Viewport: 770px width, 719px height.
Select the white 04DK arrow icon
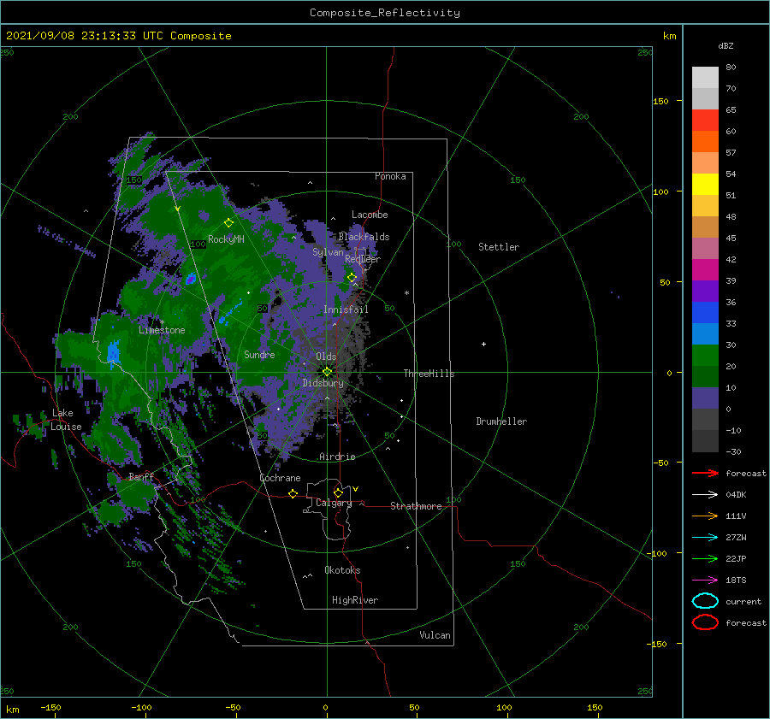coord(705,495)
